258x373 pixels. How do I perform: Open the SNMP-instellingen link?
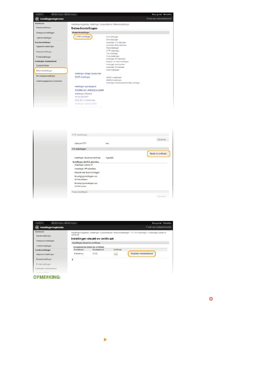83,77
